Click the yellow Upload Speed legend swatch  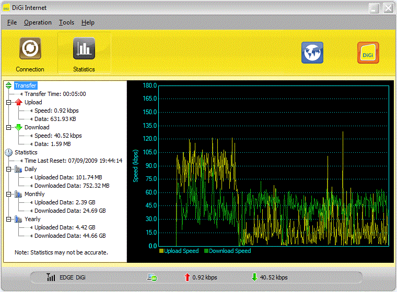coord(161,251)
